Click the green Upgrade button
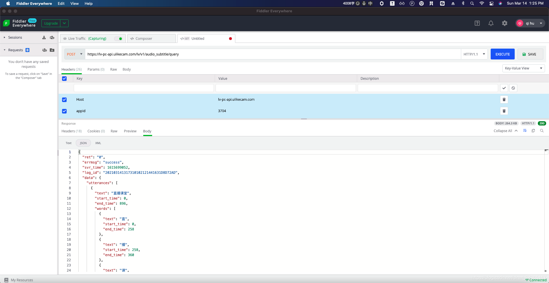Viewport: 549px width, 283px height. click(x=51, y=23)
